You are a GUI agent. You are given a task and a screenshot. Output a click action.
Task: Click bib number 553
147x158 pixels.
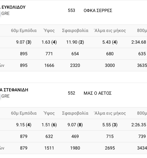71,11
